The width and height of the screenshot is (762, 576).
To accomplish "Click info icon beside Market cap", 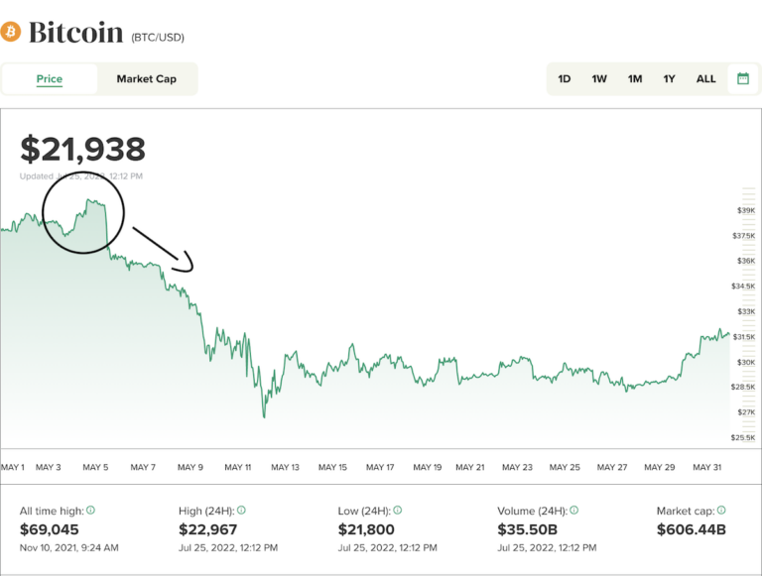I will [721, 511].
